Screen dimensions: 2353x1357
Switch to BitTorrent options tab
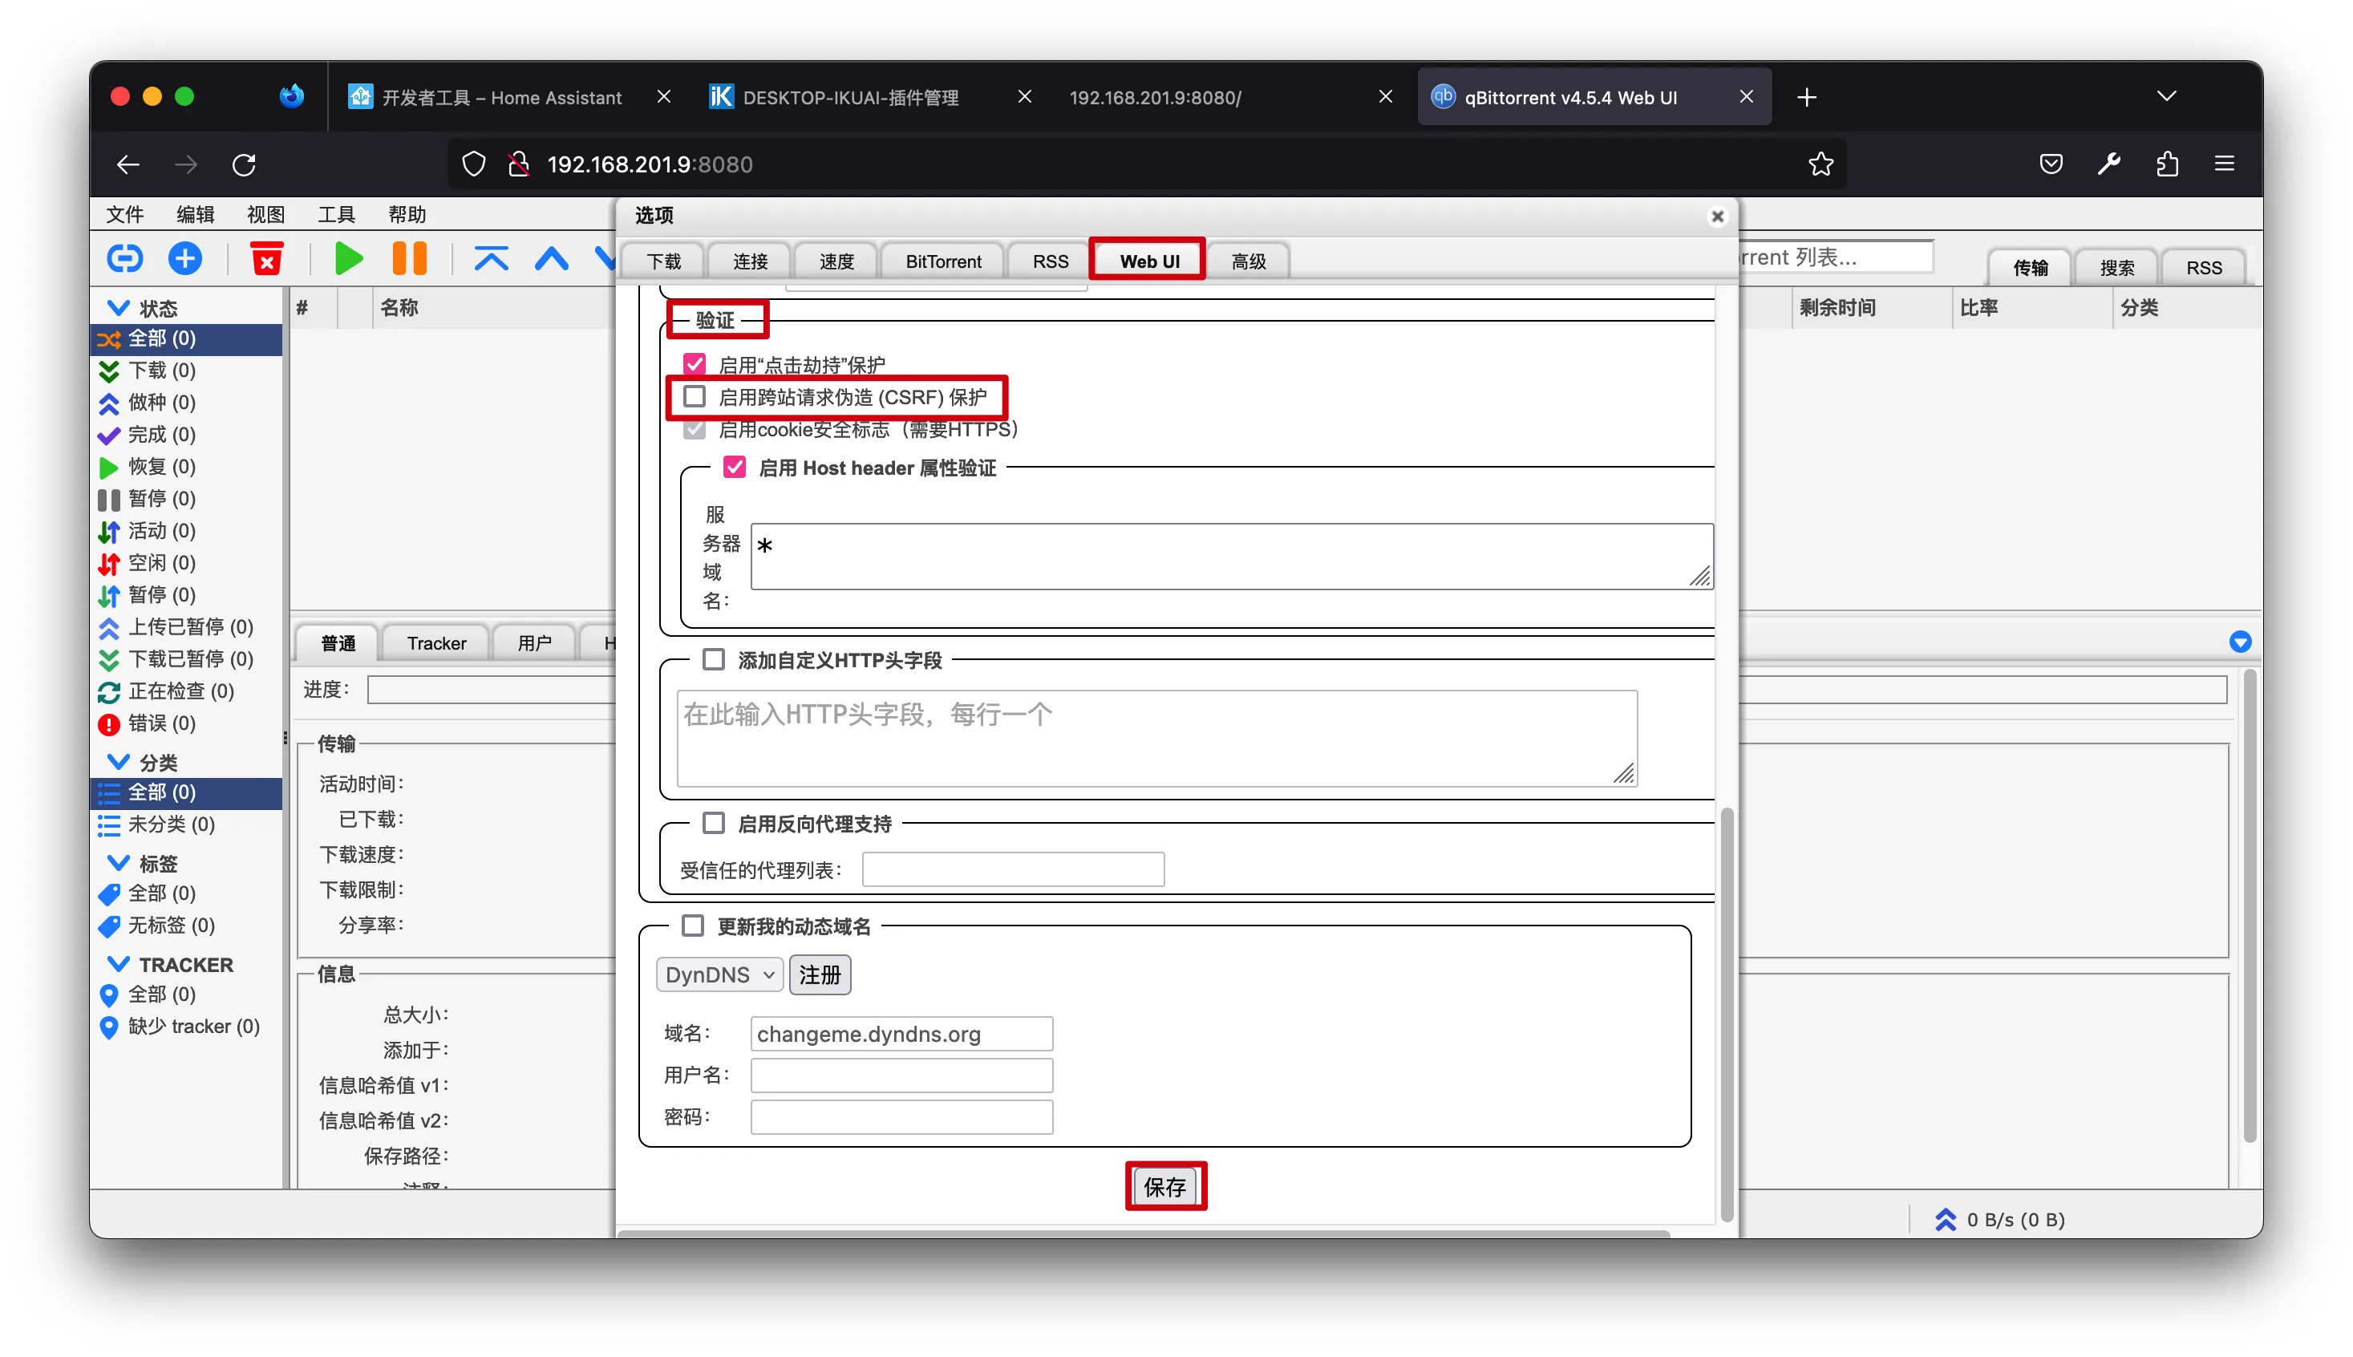tap(943, 262)
